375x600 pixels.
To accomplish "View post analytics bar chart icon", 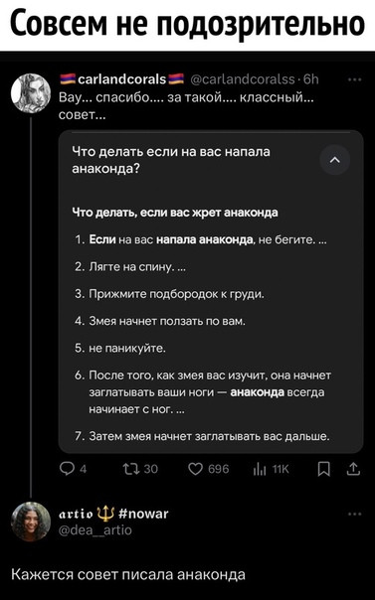I will (x=260, y=469).
